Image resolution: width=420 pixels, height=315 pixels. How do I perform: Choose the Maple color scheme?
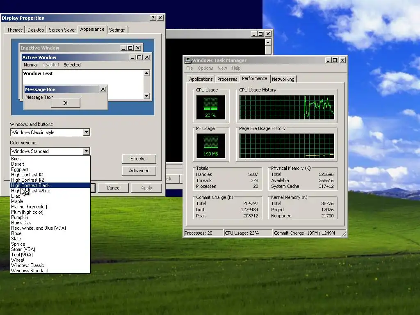tap(50, 201)
